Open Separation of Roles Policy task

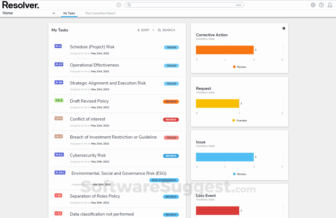pos(95,196)
